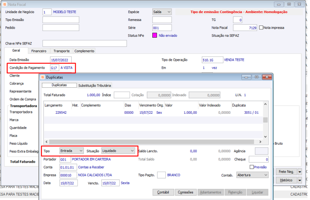Viewport: 310px width, 200px height.
Task: Click the Data Emissão field
Action: click(61, 60)
